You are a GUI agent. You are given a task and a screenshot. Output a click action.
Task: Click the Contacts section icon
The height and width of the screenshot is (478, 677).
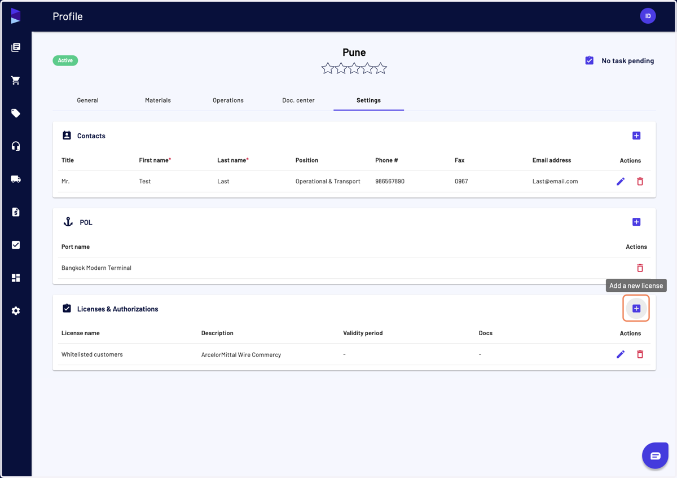(x=67, y=135)
